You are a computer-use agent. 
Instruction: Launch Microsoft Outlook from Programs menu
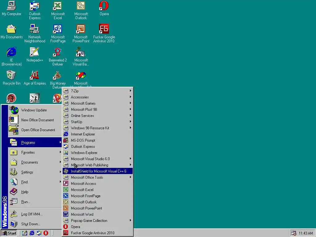[98, 202]
